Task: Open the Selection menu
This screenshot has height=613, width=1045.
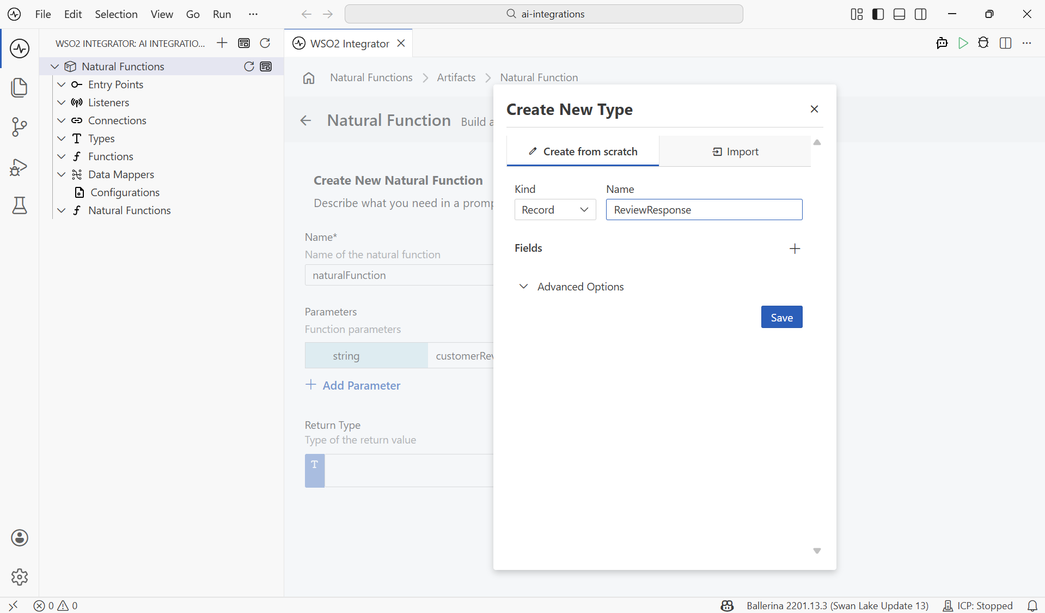Action: 116,14
